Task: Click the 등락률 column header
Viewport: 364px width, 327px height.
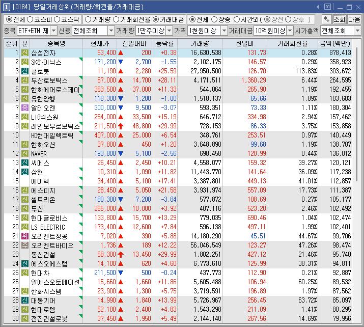Action: point(165,43)
